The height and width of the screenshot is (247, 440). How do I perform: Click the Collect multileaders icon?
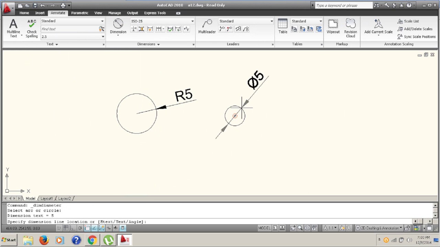point(246,29)
